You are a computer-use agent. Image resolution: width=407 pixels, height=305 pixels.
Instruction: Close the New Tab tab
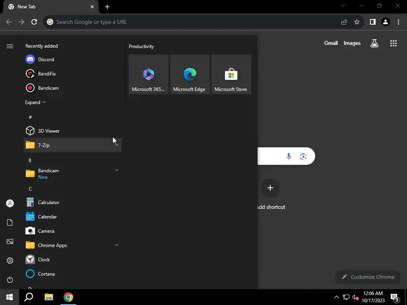pos(92,7)
